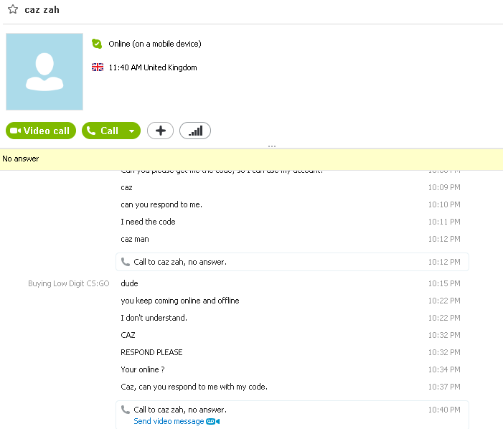Select the RESPOND PLEASE message

pyautogui.click(x=151, y=352)
